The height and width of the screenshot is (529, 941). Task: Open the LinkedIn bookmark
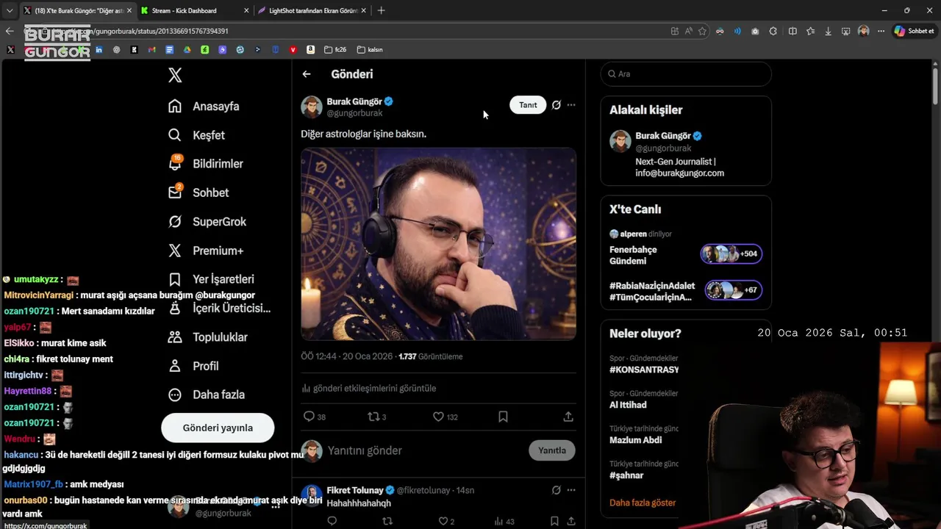pyautogui.click(x=99, y=50)
